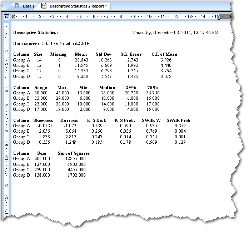This screenshot has height=232, width=249.
Task: Click Group B sum value 127.000
Action: (42, 164)
